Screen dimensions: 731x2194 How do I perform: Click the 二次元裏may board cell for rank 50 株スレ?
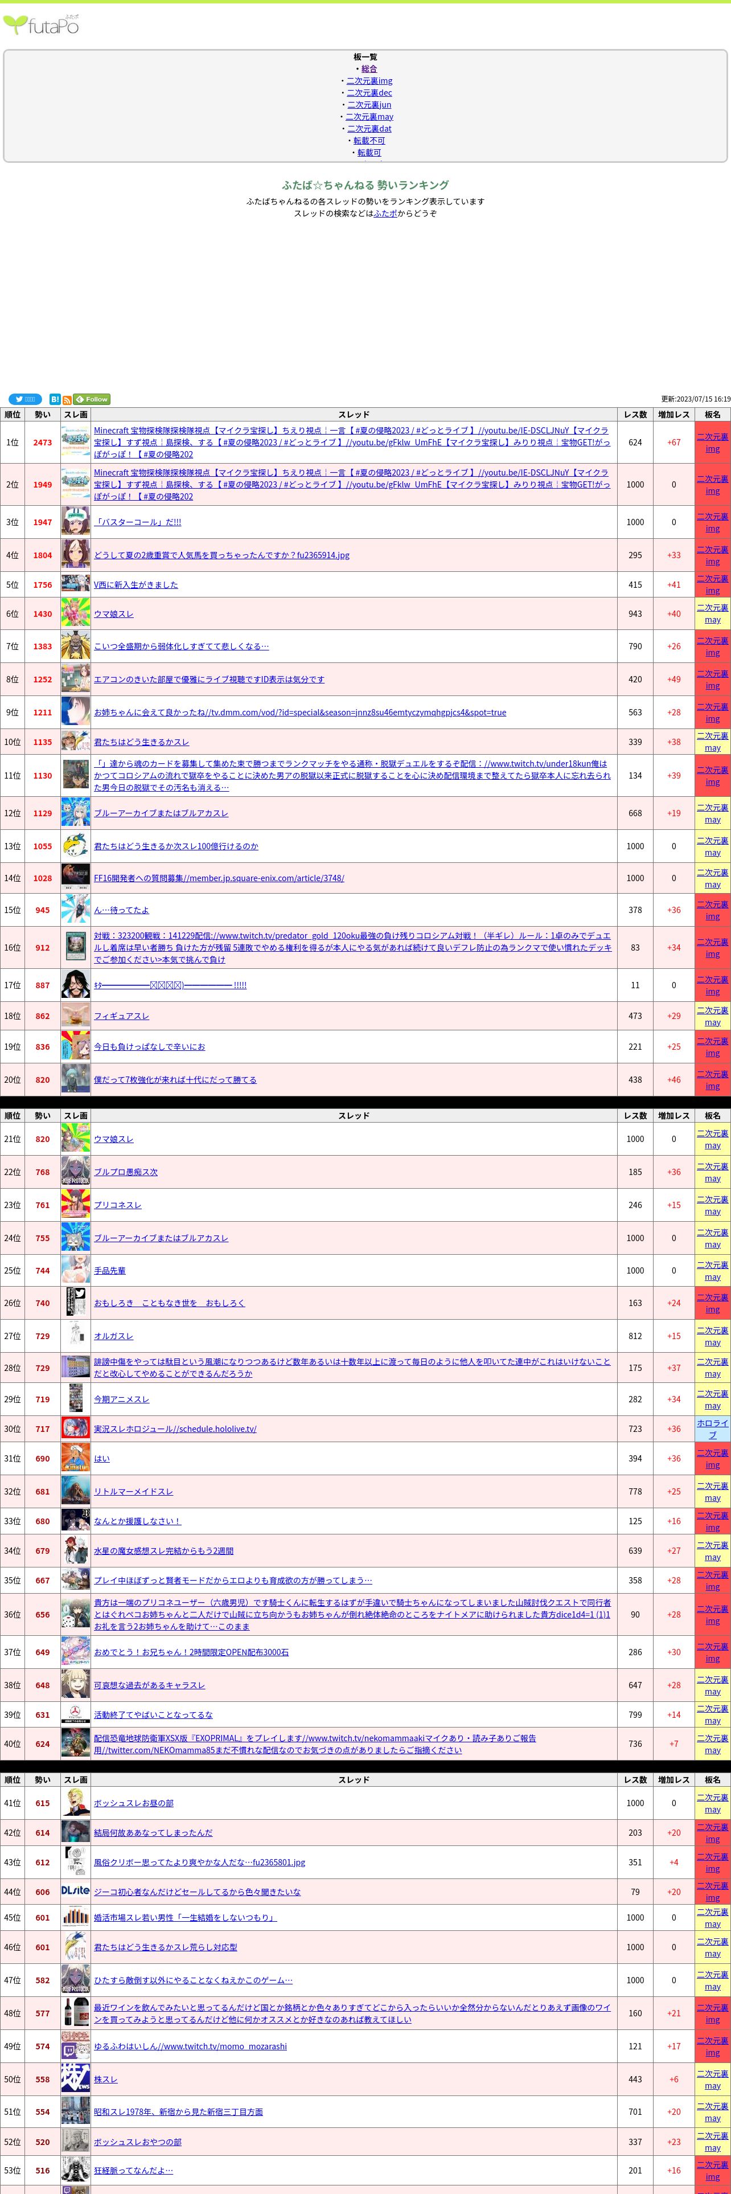click(x=712, y=2080)
